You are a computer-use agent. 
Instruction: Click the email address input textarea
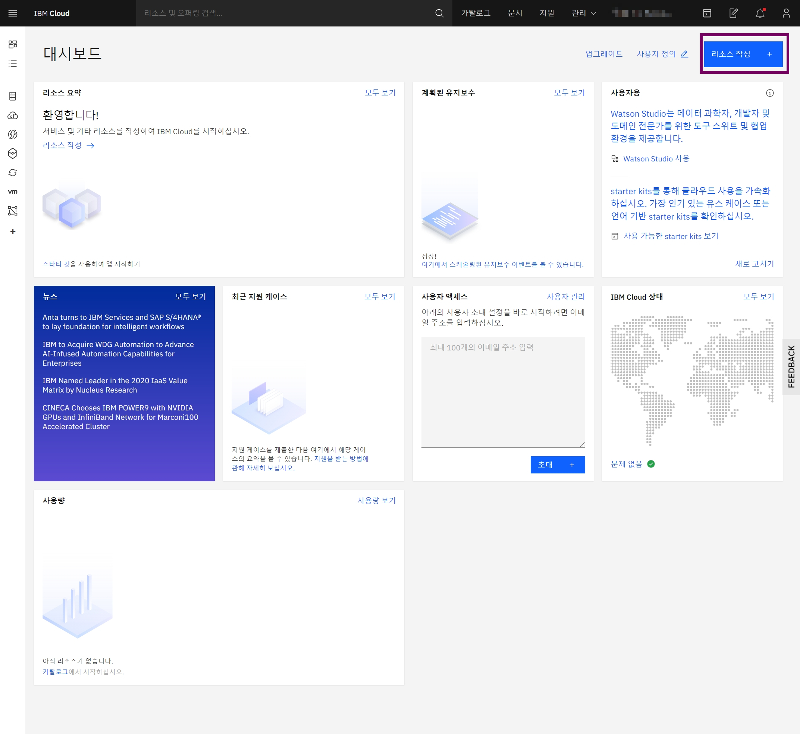[x=503, y=392]
